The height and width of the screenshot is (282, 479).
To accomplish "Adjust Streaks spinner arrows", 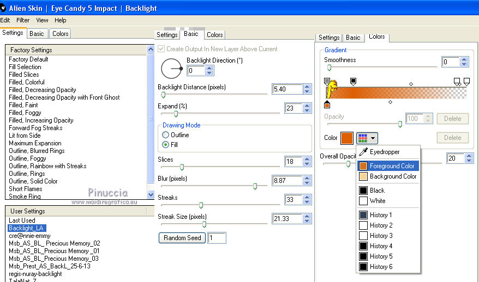I will point(307,199).
